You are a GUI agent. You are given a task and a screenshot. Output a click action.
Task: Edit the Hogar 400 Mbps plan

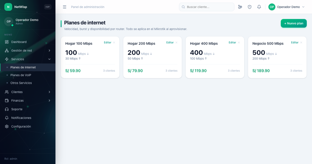click(232, 42)
